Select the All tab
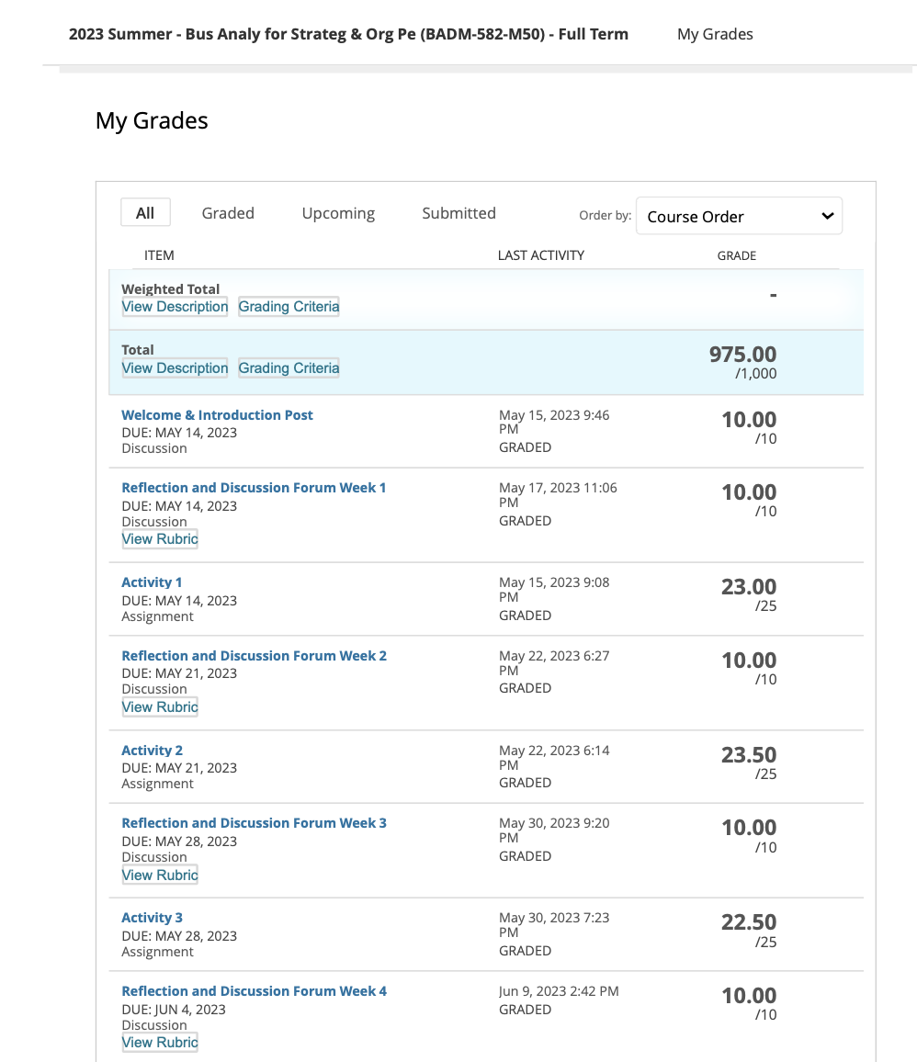 145,213
